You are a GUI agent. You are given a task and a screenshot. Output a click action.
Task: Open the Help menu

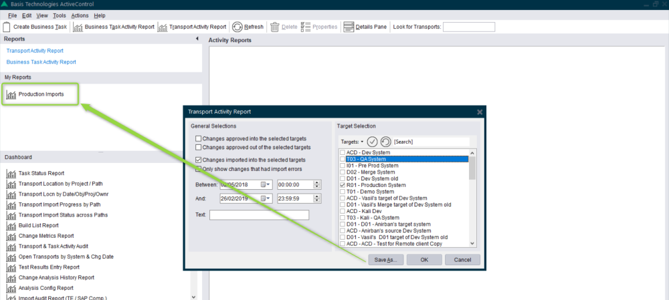pyautogui.click(x=100, y=15)
